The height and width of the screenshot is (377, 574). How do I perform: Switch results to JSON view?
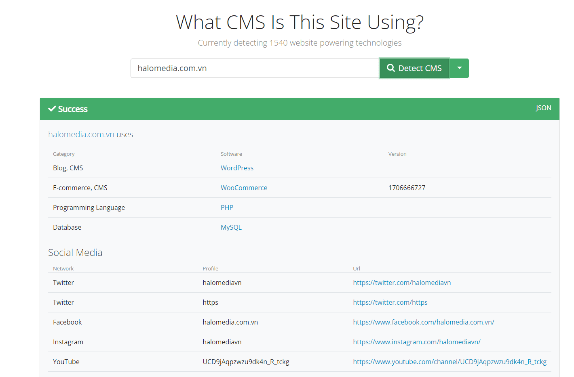coord(543,108)
